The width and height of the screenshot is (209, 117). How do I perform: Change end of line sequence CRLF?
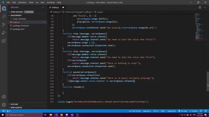tap(163, 111)
